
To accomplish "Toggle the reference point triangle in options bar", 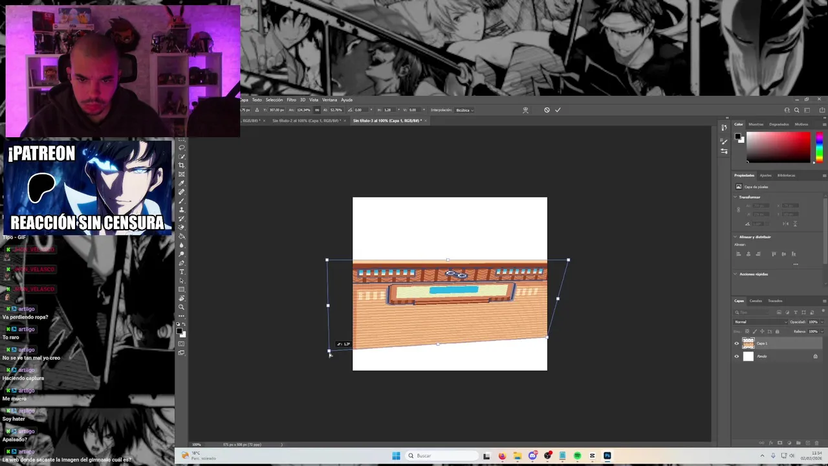I will [x=257, y=110].
